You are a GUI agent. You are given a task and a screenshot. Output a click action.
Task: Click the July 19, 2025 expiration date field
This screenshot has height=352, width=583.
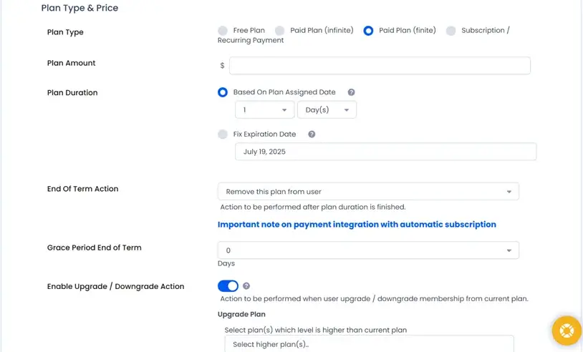coord(385,152)
